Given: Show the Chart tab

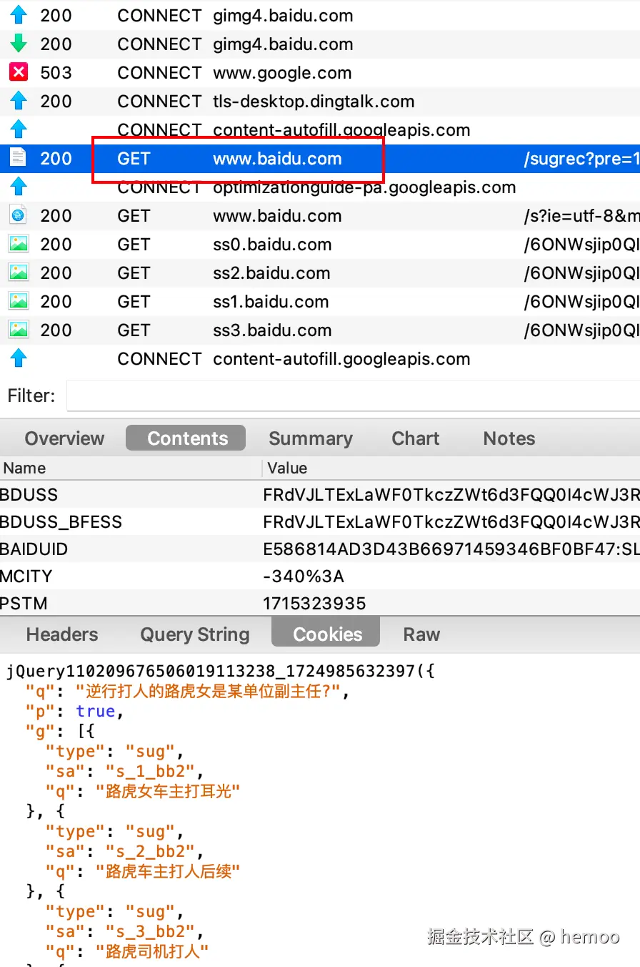Looking at the screenshot, I should (416, 438).
